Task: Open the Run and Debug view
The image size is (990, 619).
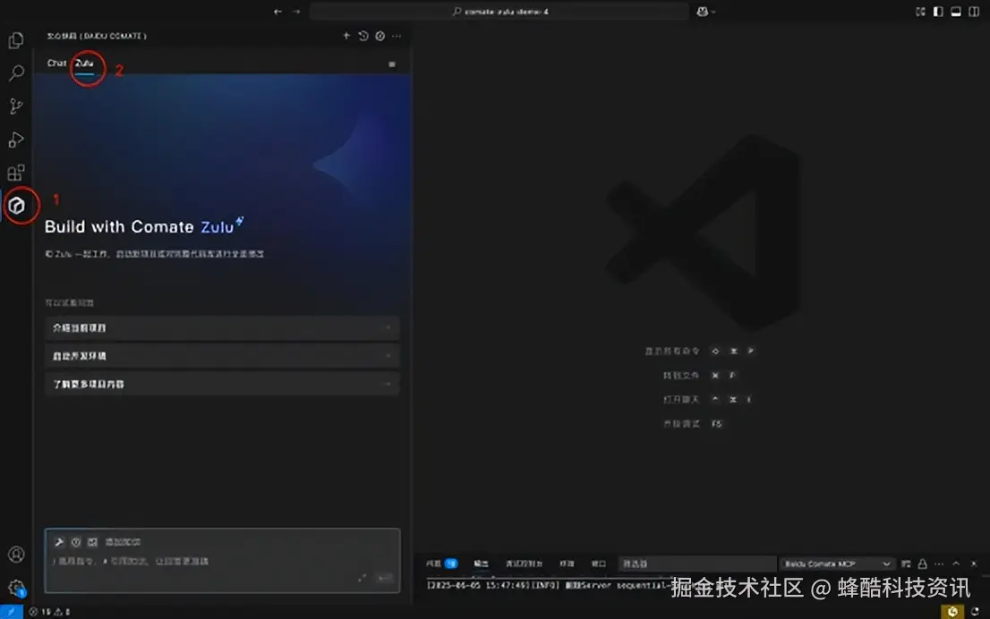Action: click(x=16, y=140)
